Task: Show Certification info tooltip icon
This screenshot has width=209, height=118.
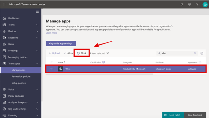Action: tap(104, 62)
